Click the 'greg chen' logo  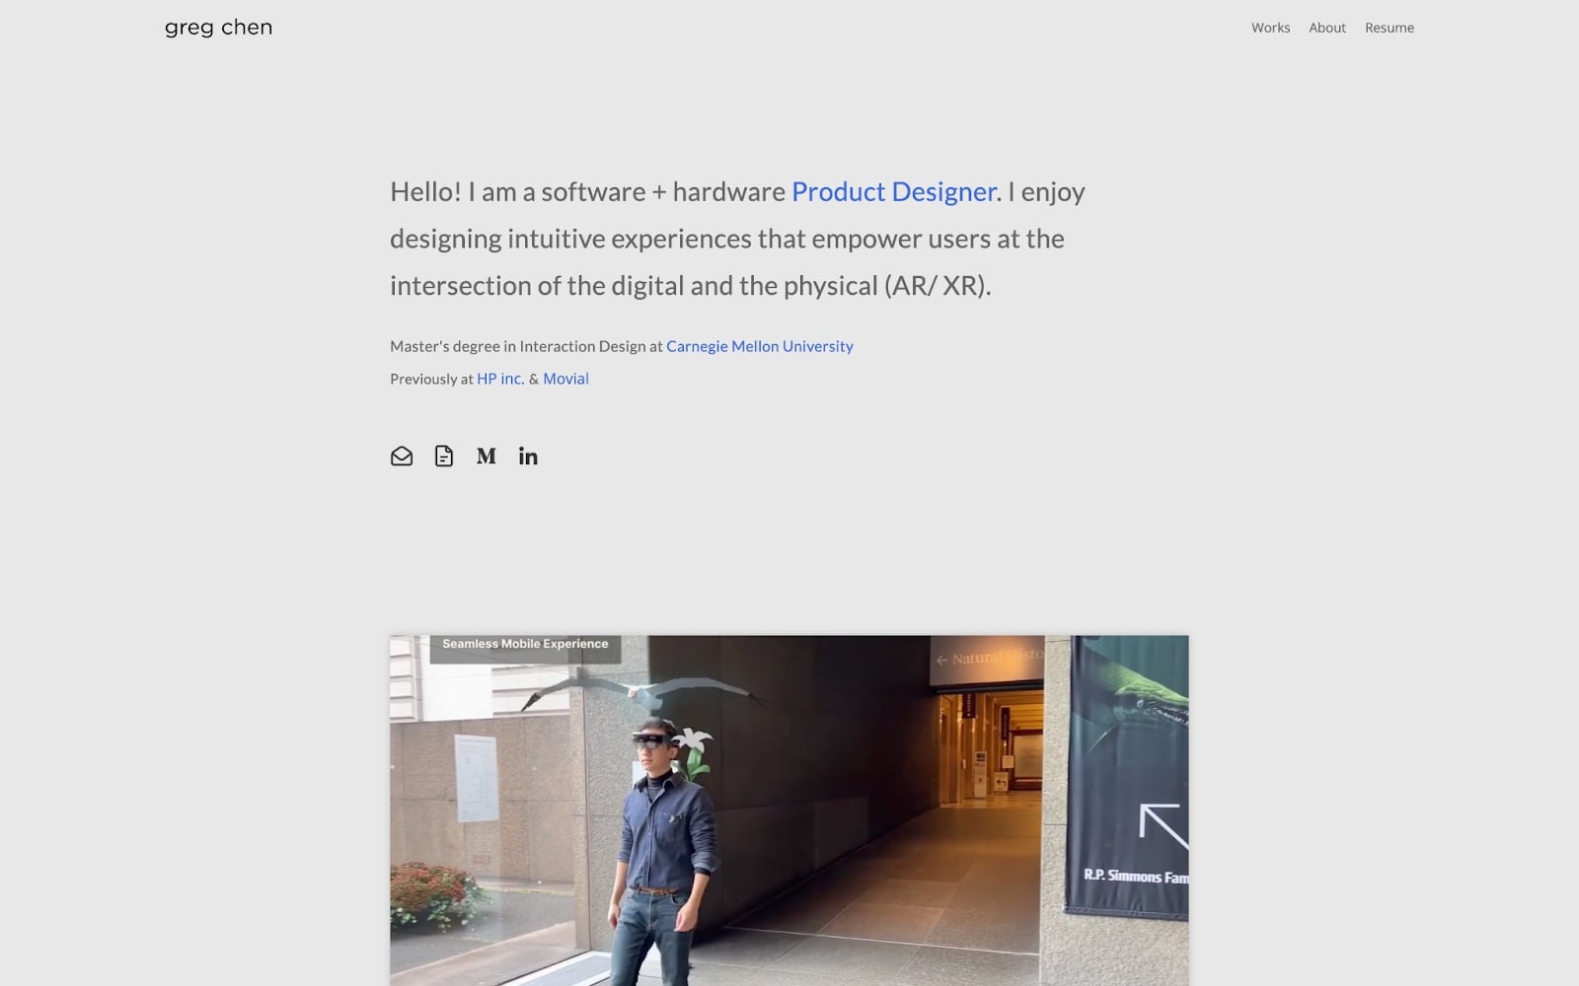218,27
